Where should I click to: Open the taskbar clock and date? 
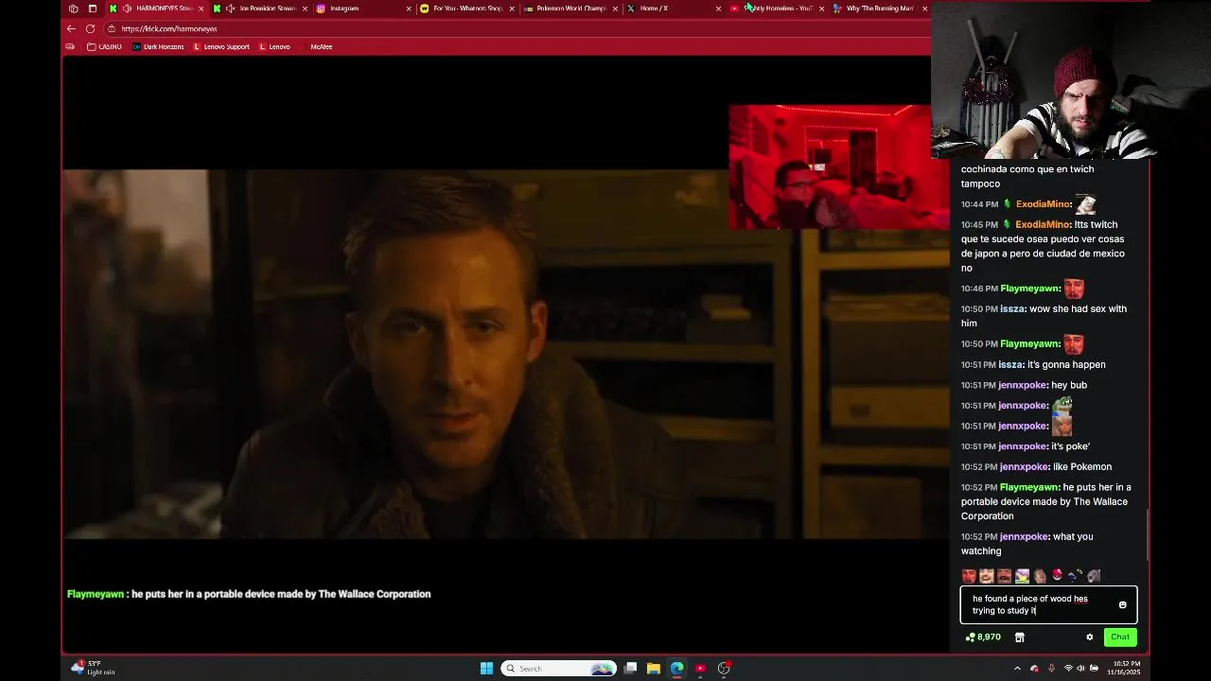click(x=1123, y=669)
